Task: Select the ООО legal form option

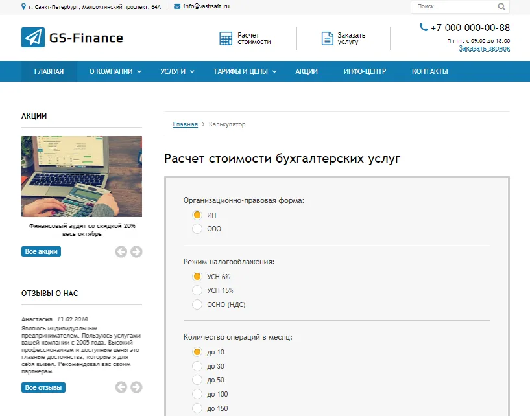Action: tap(197, 229)
